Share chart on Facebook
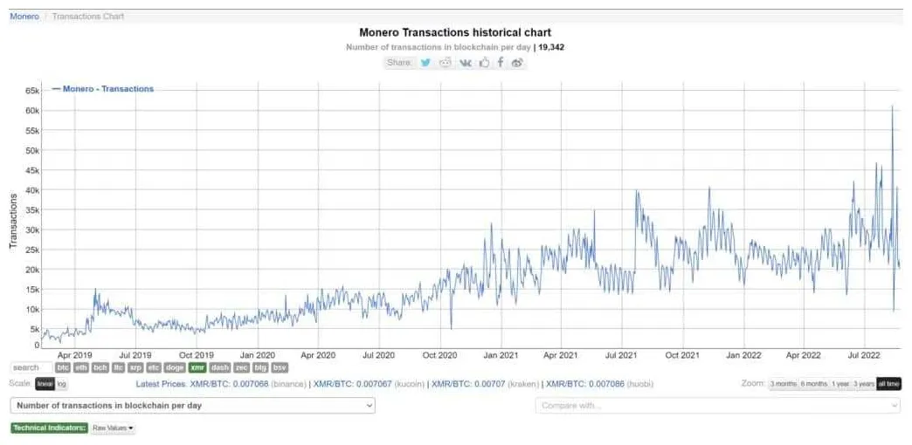 tap(501, 63)
